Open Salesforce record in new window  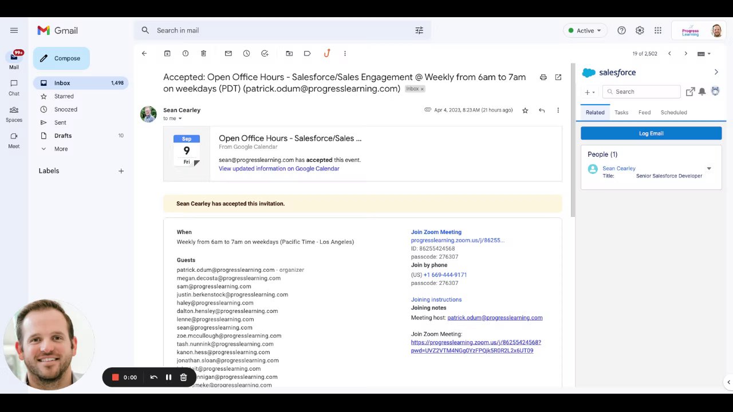(690, 92)
